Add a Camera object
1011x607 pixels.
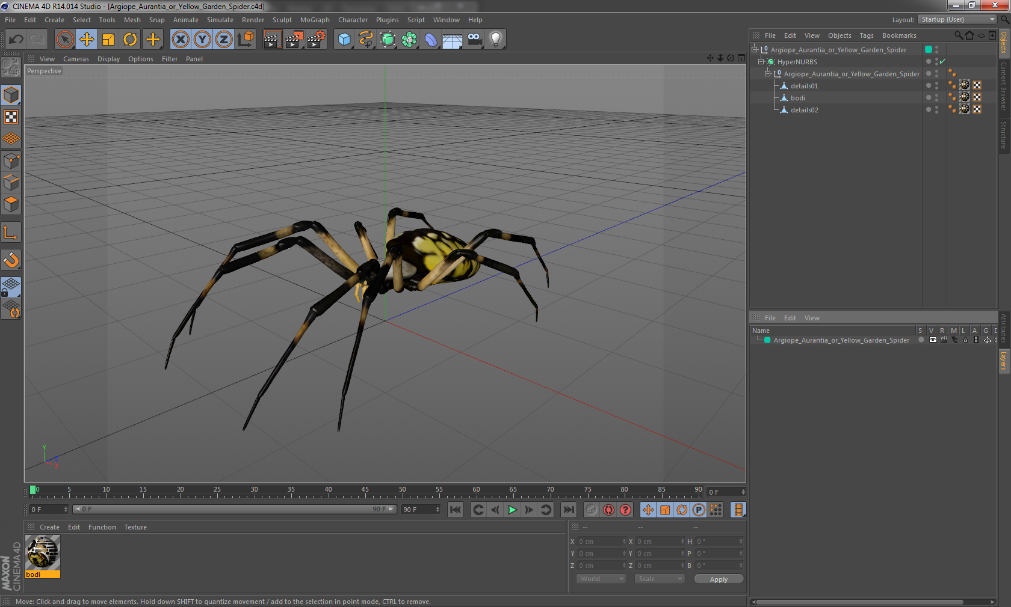[474, 40]
